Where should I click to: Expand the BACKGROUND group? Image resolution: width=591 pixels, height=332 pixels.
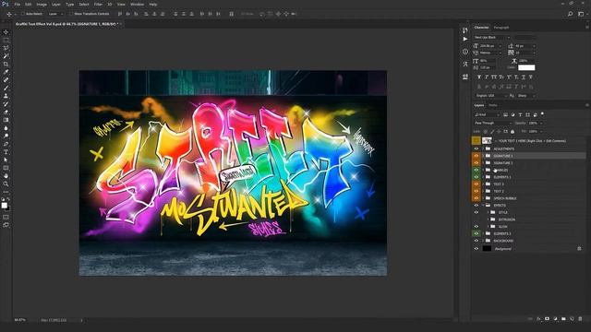(x=483, y=241)
